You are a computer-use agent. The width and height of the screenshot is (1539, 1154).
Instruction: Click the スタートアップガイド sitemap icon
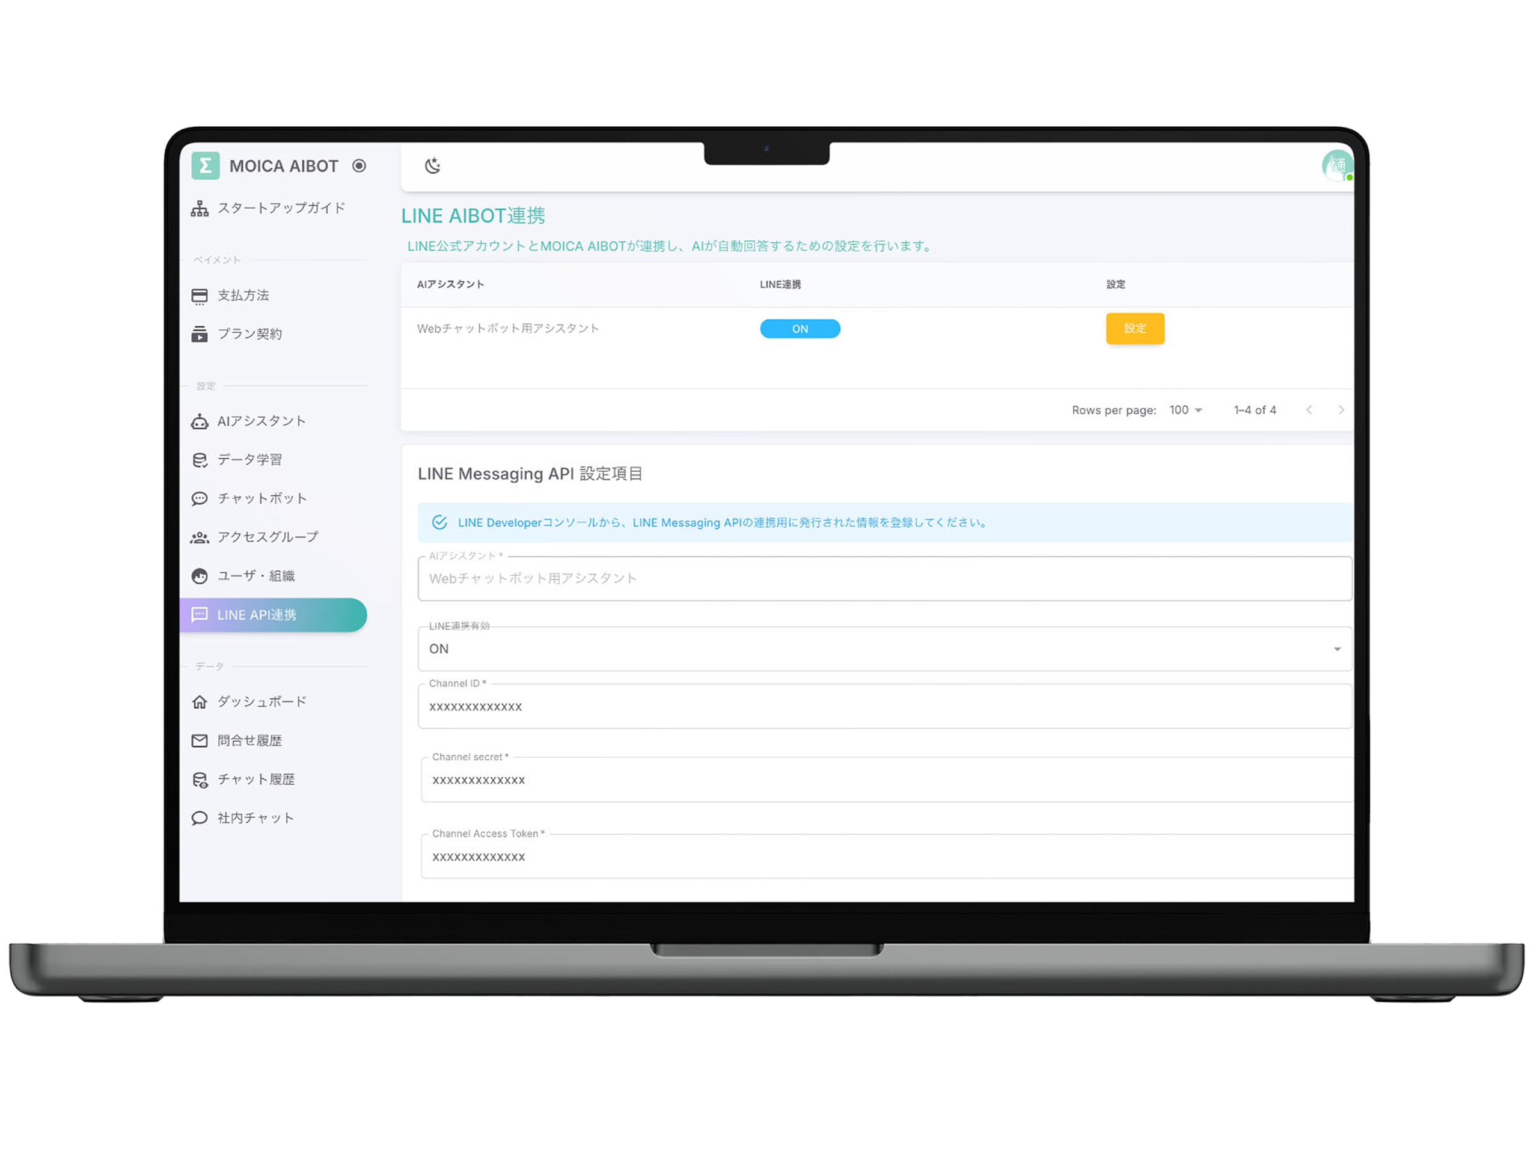tap(200, 208)
